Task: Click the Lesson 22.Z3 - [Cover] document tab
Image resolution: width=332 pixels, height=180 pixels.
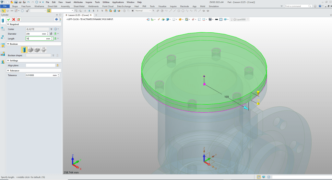Action: pyautogui.click(x=78, y=15)
